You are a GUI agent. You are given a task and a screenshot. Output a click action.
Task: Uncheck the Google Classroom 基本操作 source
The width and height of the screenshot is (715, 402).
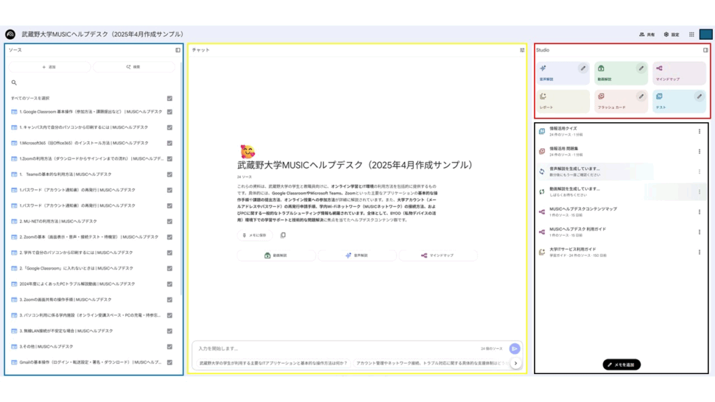pyautogui.click(x=170, y=112)
